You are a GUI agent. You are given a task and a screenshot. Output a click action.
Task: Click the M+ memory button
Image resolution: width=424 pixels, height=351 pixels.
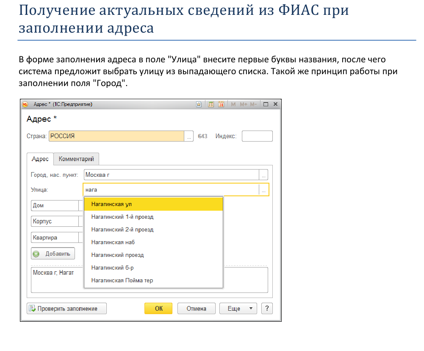point(244,104)
